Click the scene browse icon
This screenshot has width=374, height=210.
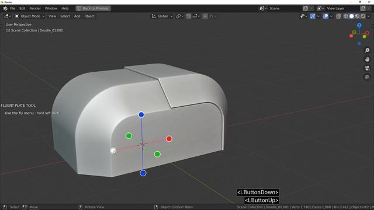[263, 8]
